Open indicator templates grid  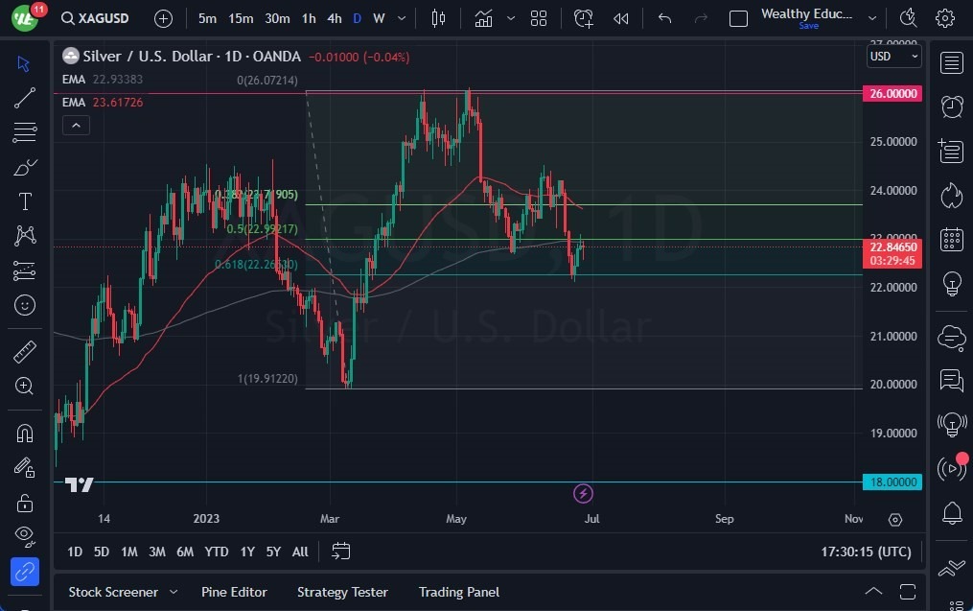tap(539, 18)
